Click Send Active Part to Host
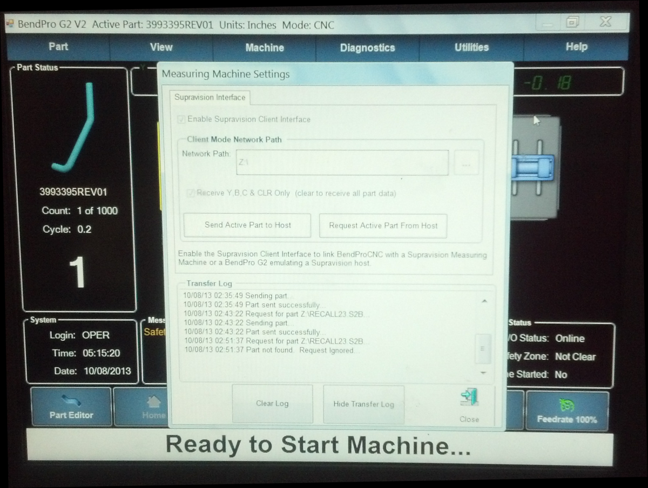Viewport: 648px width, 488px height. click(247, 225)
